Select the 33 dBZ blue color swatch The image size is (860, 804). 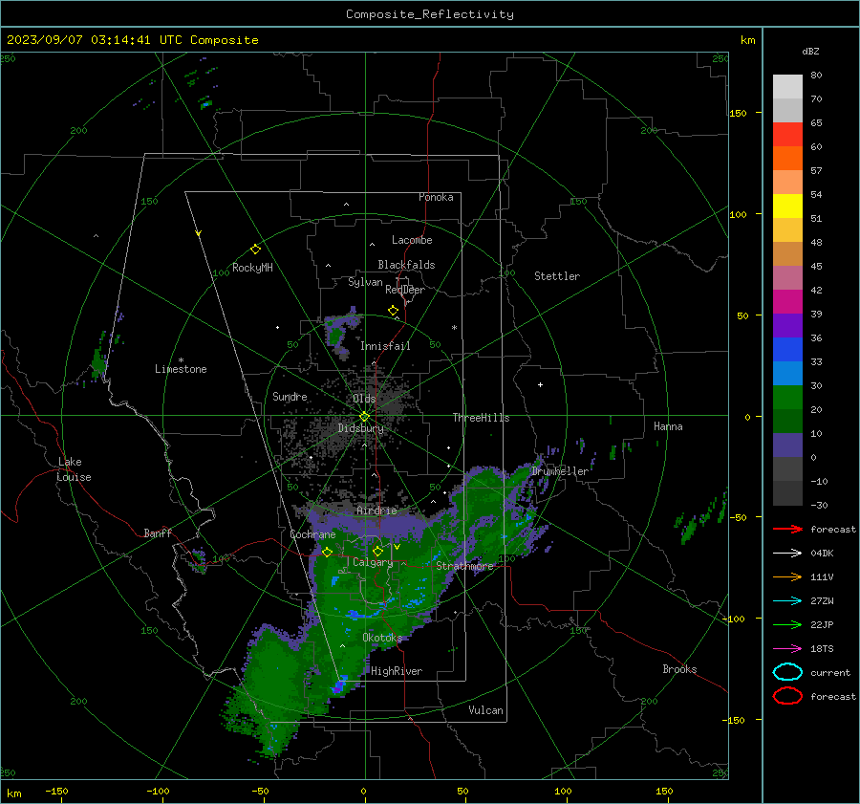(787, 349)
